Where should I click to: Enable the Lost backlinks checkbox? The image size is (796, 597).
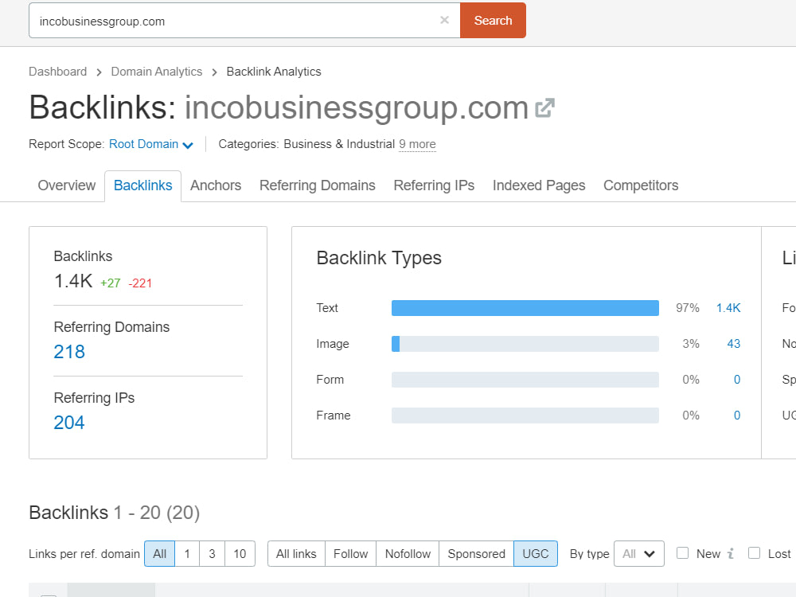[x=755, y=553]
